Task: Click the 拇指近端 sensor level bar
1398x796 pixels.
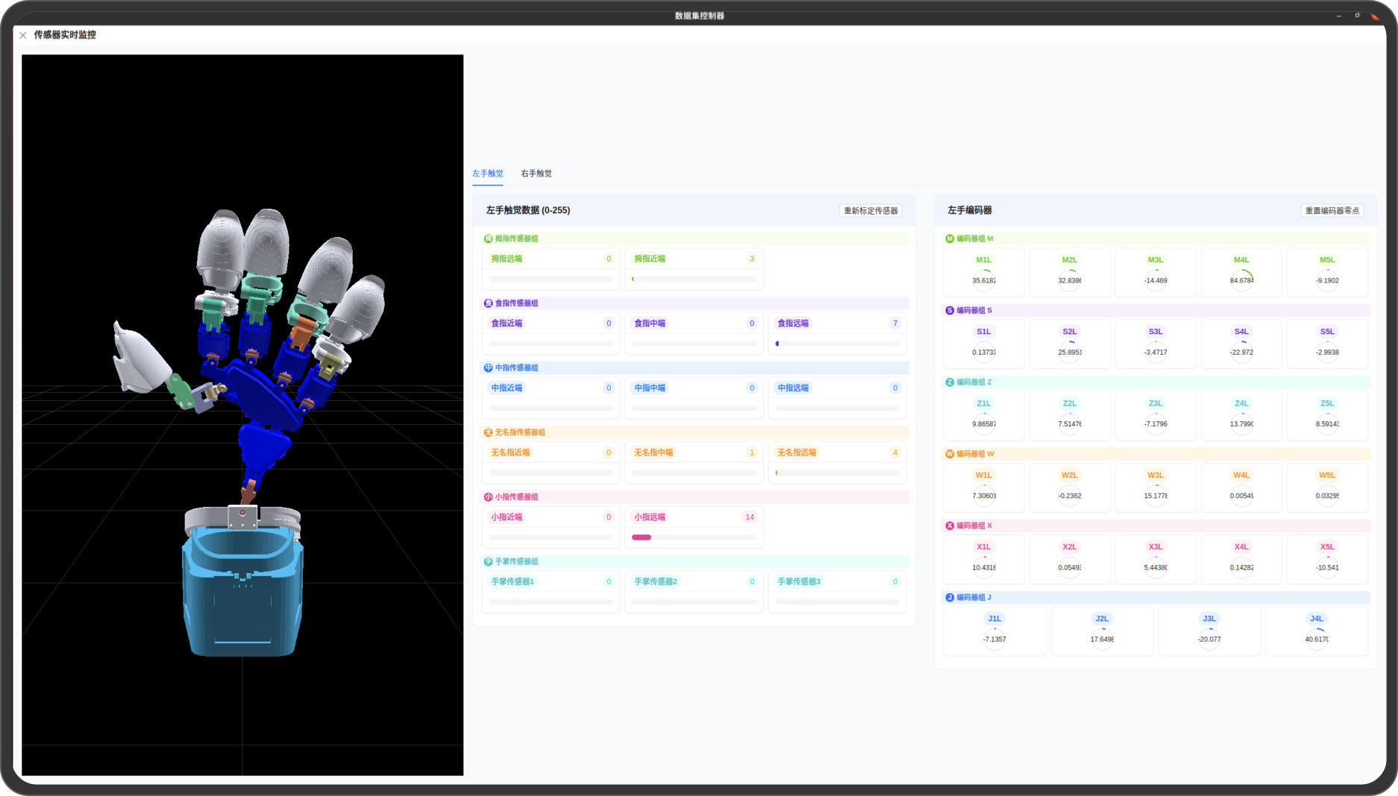Action: click(693, 279)
